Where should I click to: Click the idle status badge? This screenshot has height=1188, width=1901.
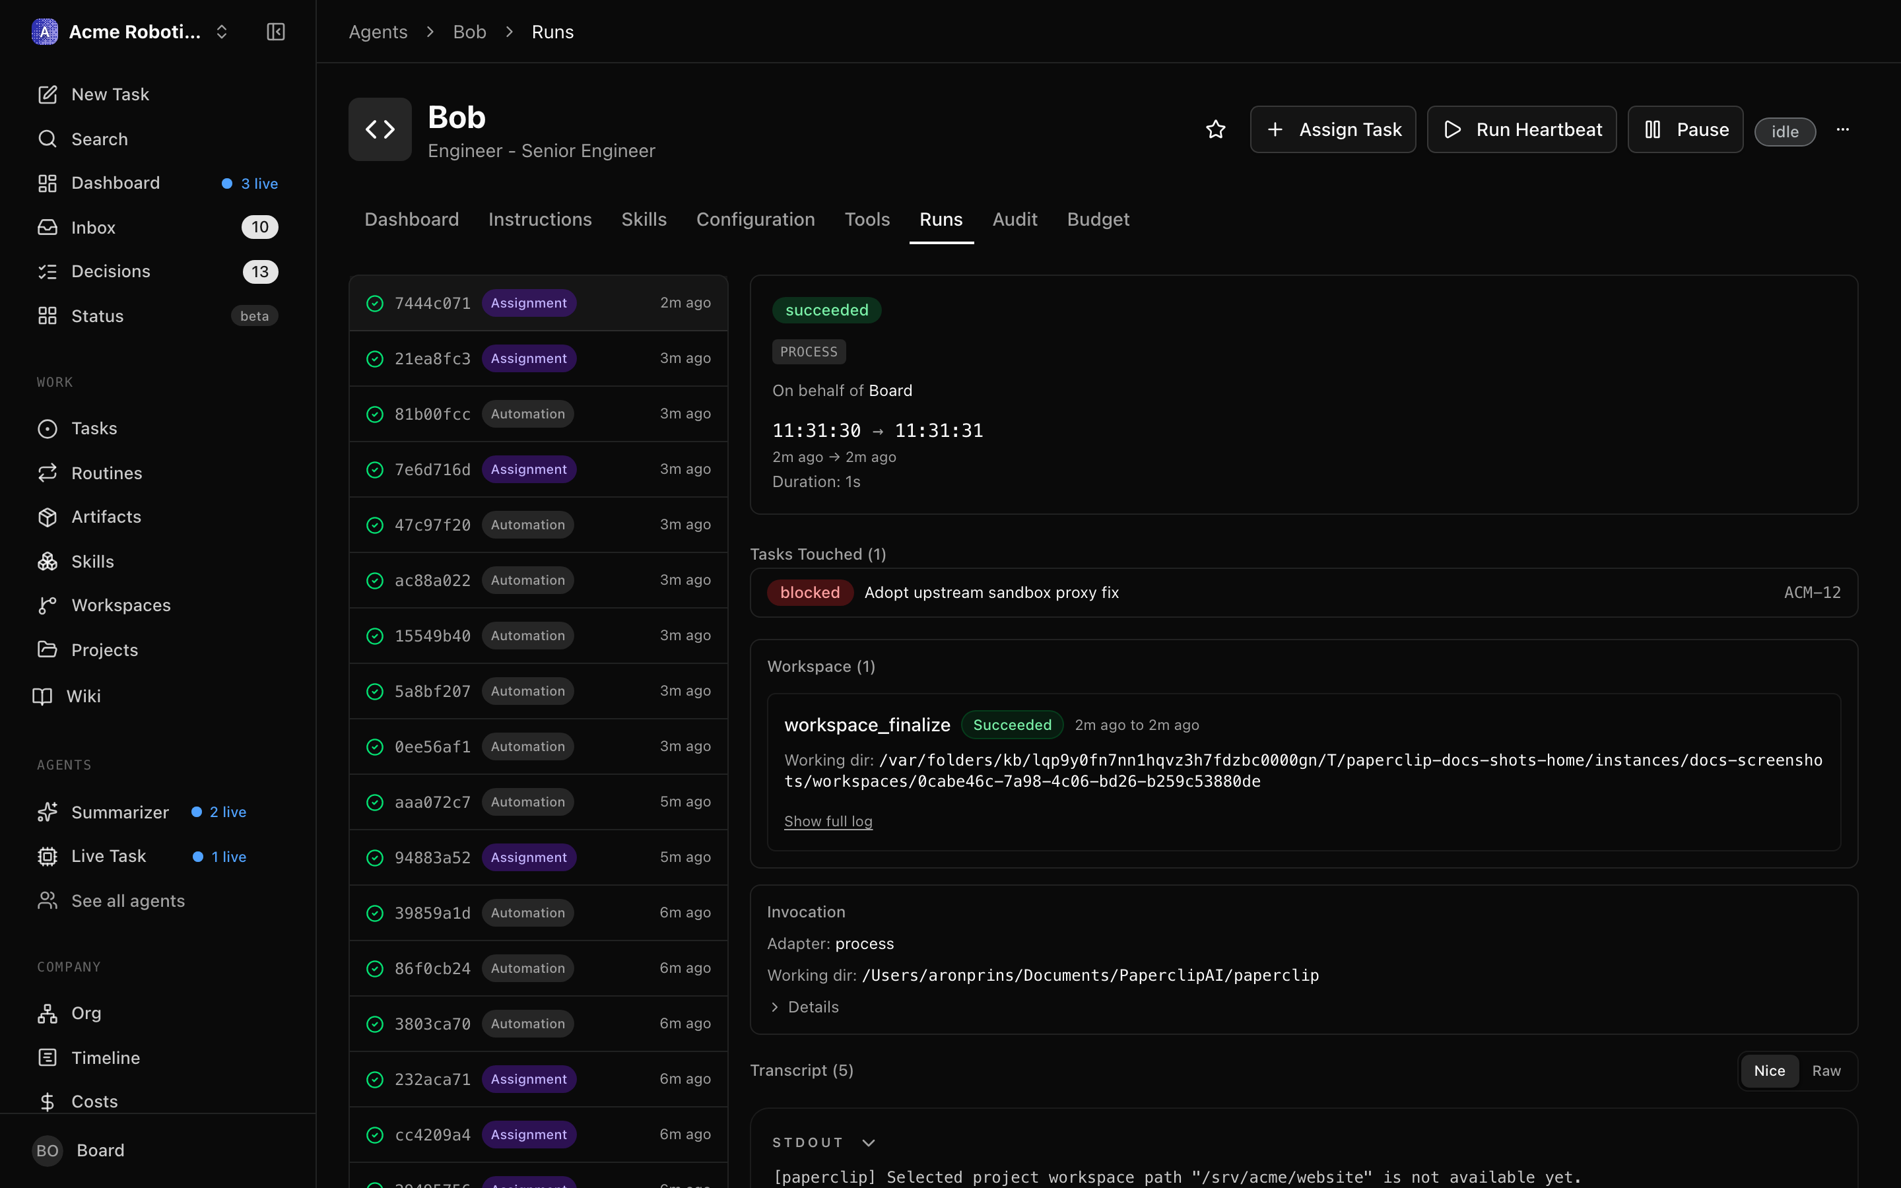1785,131
